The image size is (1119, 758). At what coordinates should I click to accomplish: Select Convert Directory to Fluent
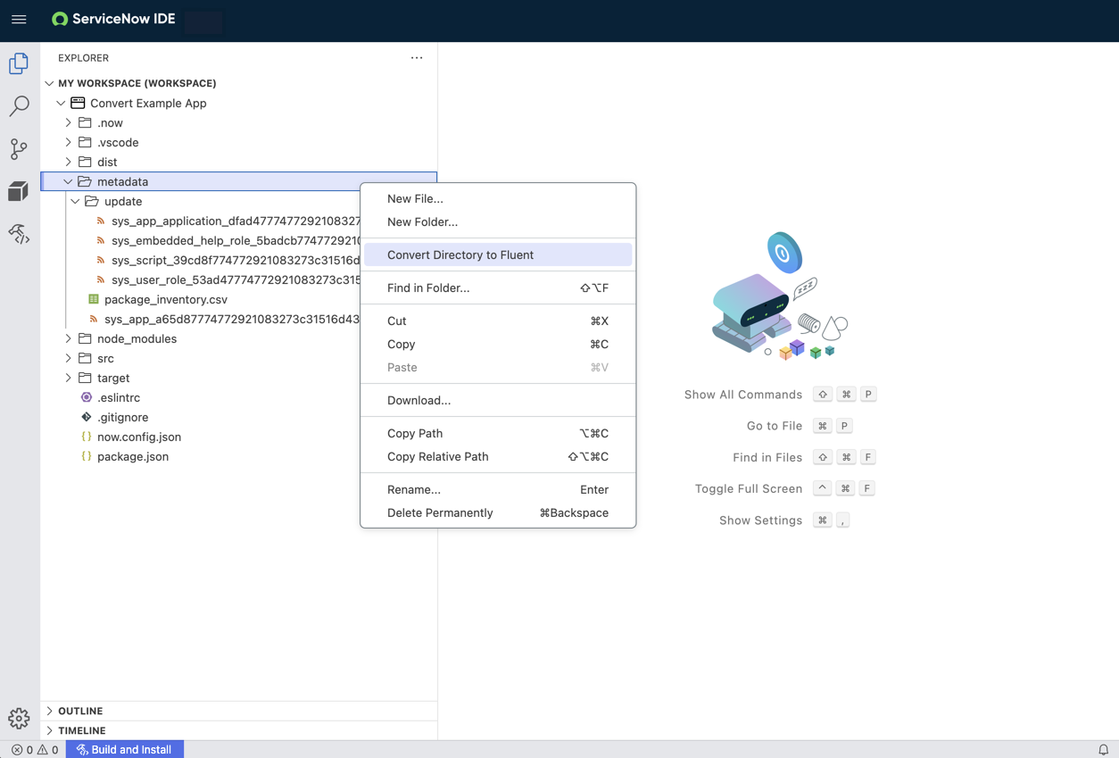[x=498, y=254]
